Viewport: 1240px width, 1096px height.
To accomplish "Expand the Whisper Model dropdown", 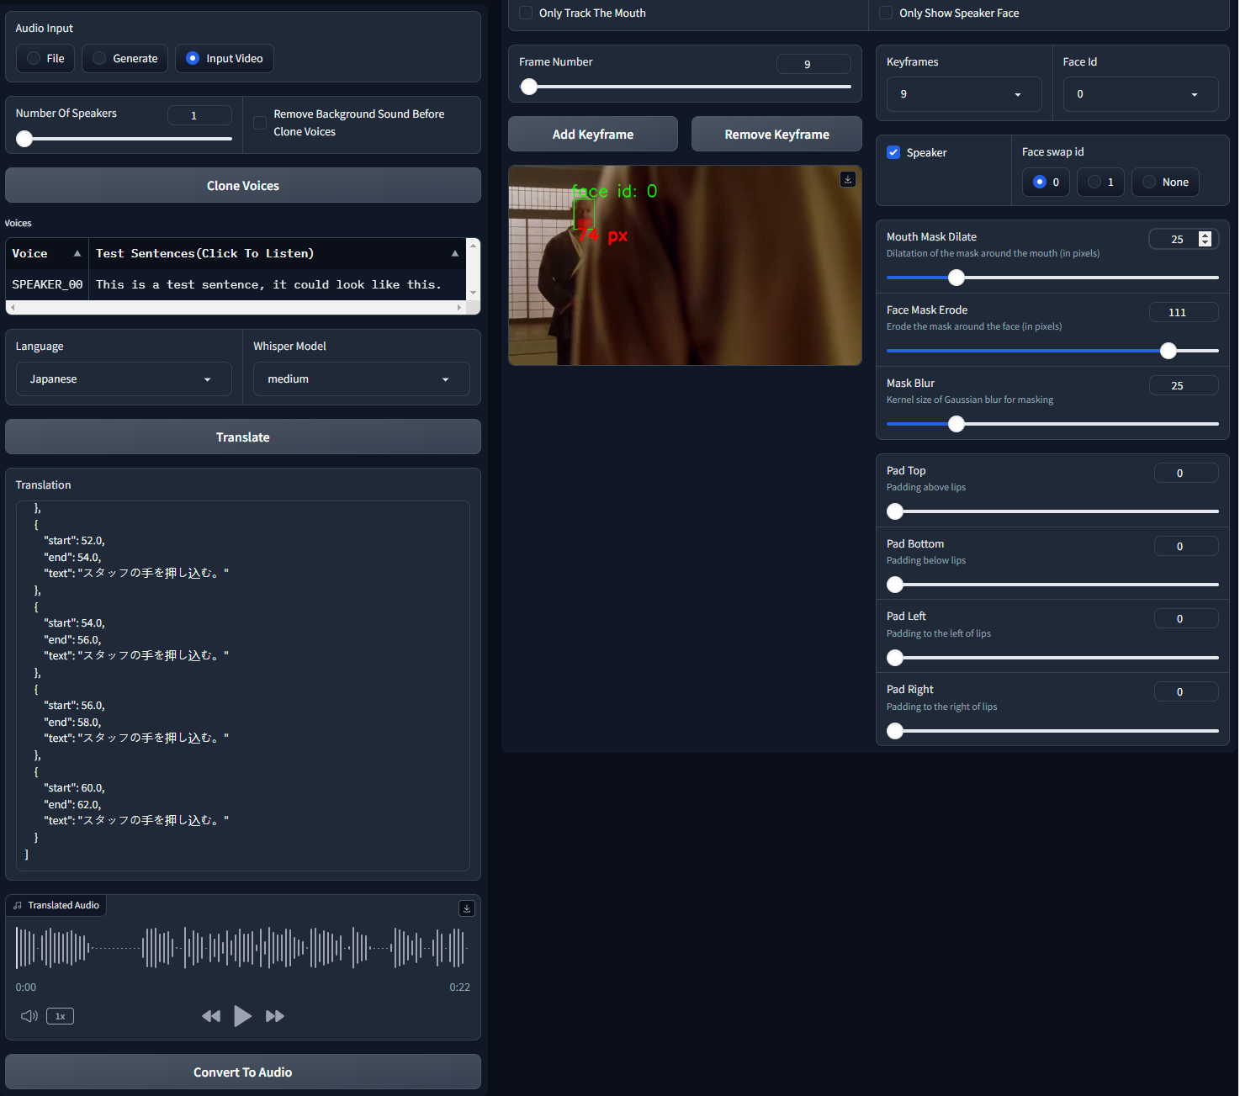I will [361, 379].
